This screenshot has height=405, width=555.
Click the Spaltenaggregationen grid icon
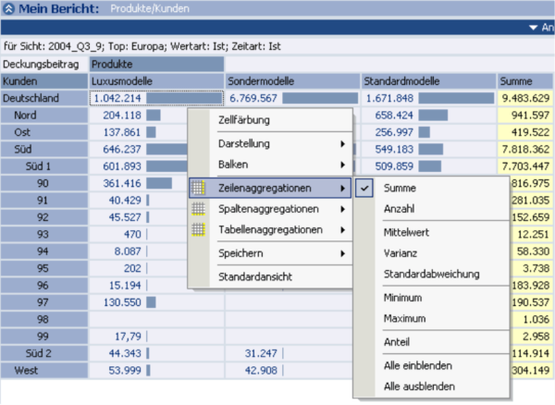coord(198,209)
